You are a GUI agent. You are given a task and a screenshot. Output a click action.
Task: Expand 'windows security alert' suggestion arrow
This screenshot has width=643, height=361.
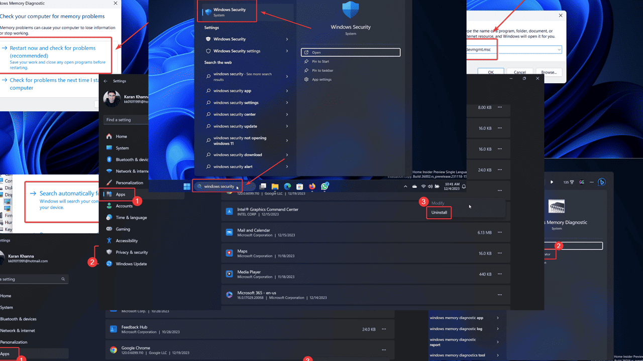pos(287,166)
